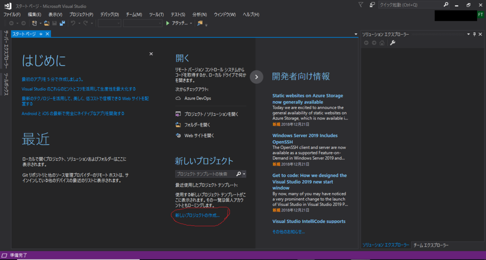Open the ツールボックス side tab

click(x=6, y=84)
